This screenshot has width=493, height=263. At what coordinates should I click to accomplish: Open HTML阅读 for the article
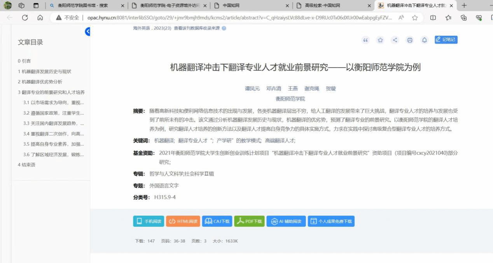[183, 221]
